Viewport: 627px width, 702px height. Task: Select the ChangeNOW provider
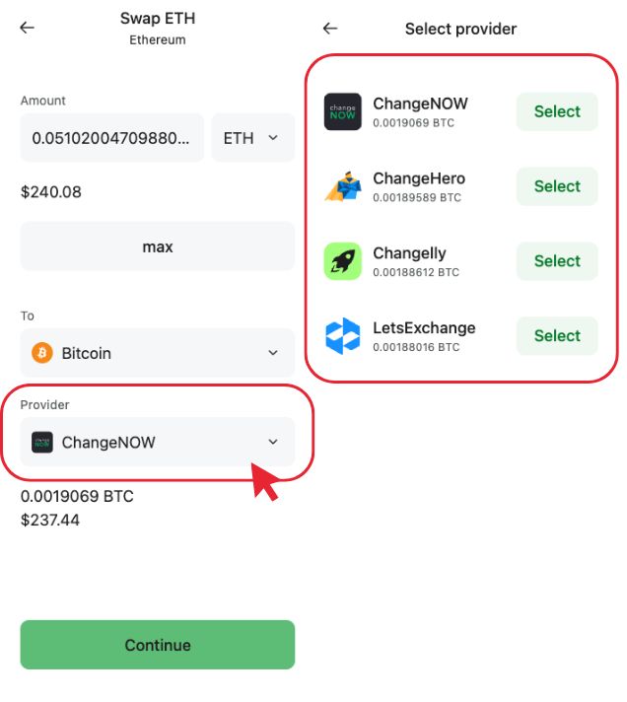(557, 111)
